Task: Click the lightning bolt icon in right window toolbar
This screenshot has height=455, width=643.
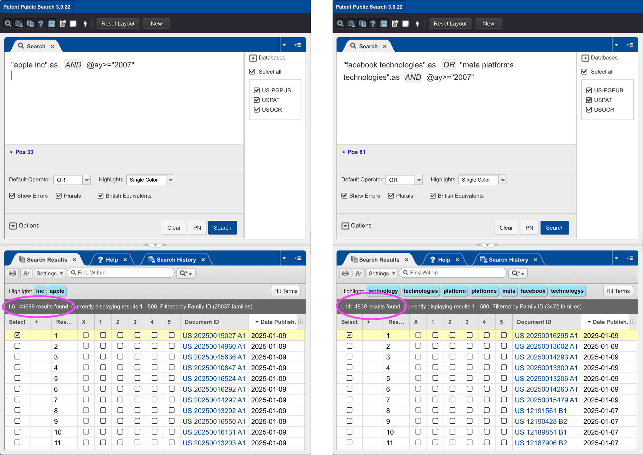Action: (417, 23)
